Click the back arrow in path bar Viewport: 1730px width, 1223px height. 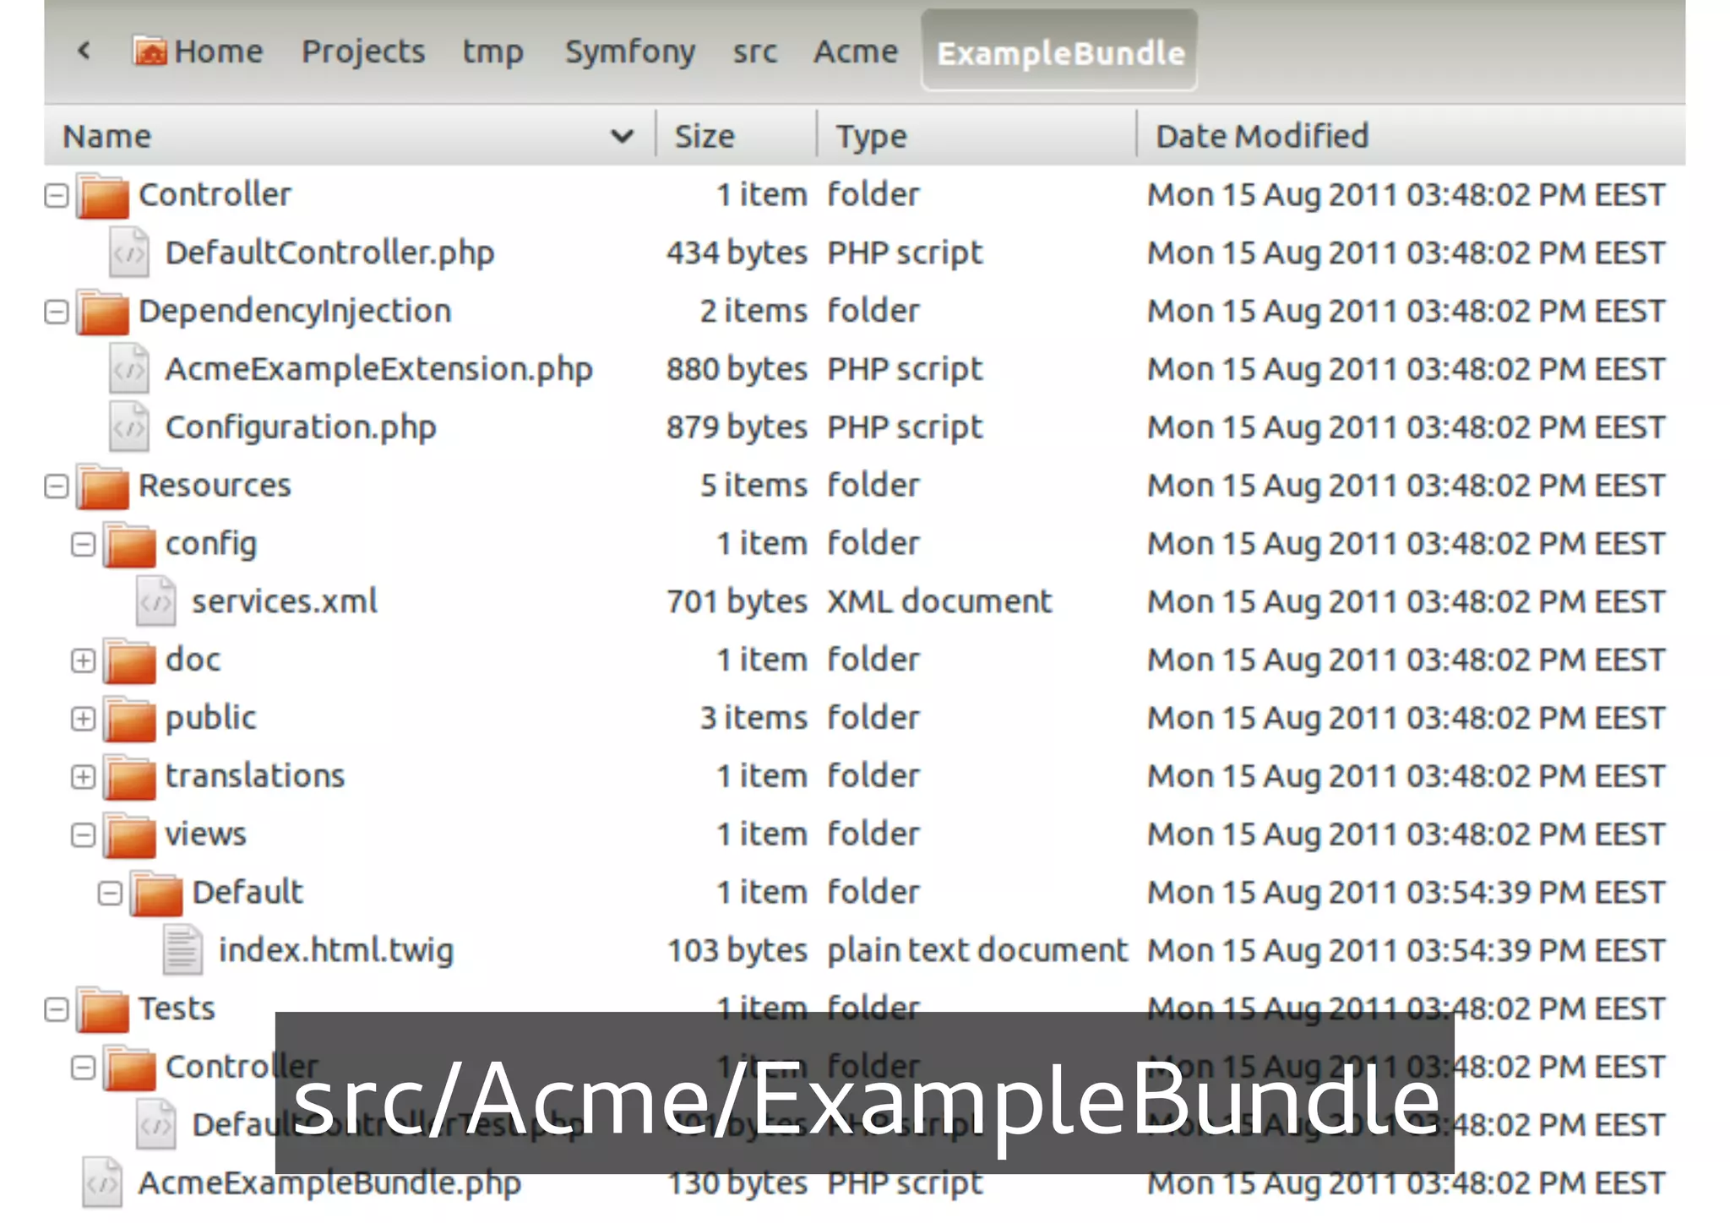(x=84, y=51)
